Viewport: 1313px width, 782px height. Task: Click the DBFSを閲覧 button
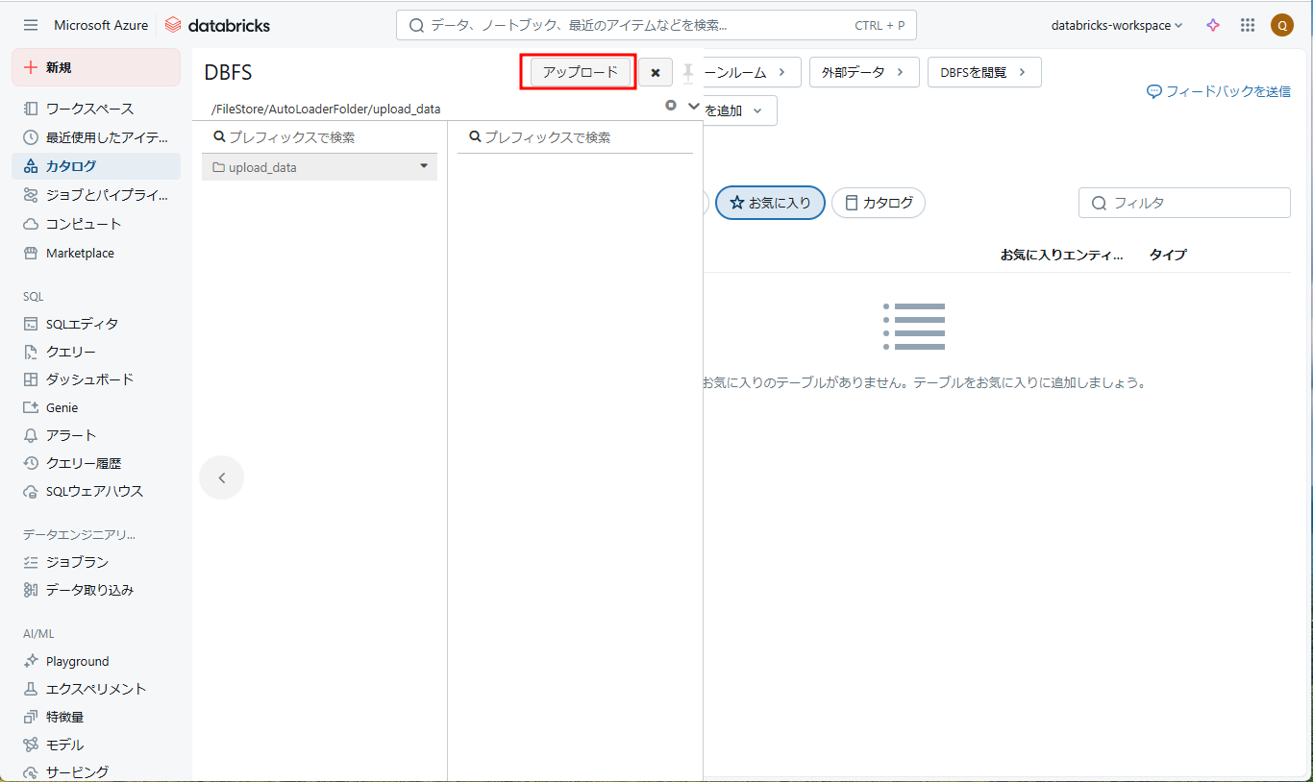[983, 72]
